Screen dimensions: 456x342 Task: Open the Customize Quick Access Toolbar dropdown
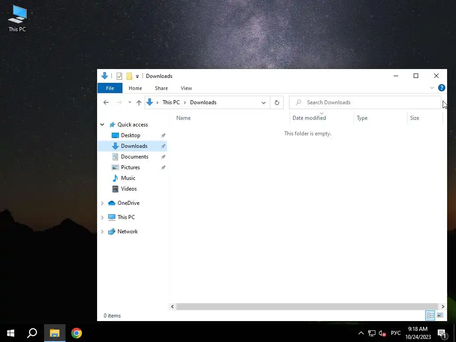[x=137, y=77]
